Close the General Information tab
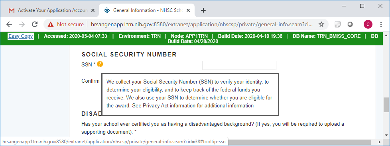Screen dimensions: 390x146 [x=188, y=10]
